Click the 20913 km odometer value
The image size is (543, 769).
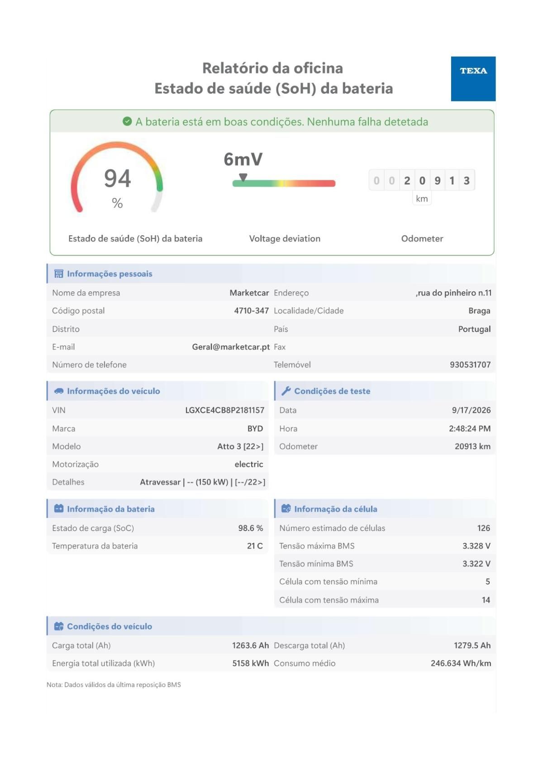472,446
